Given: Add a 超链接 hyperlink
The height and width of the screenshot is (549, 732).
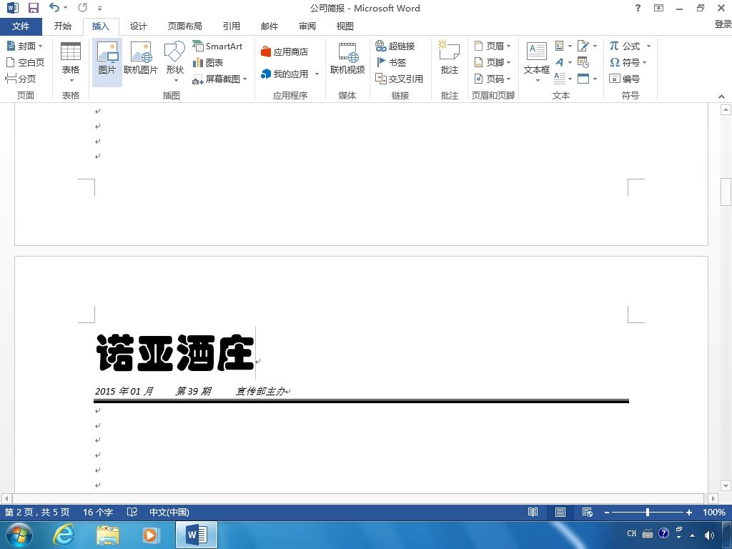Looking at the screenshot, I should [x=395, y=46].
